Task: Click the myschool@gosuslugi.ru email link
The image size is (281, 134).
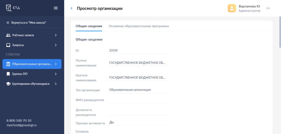Action: point(22,125)
